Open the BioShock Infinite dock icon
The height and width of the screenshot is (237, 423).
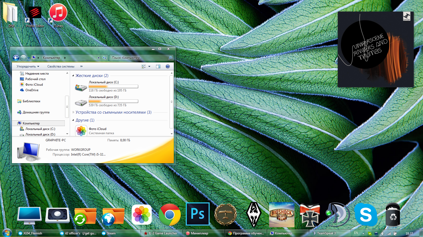281,215
